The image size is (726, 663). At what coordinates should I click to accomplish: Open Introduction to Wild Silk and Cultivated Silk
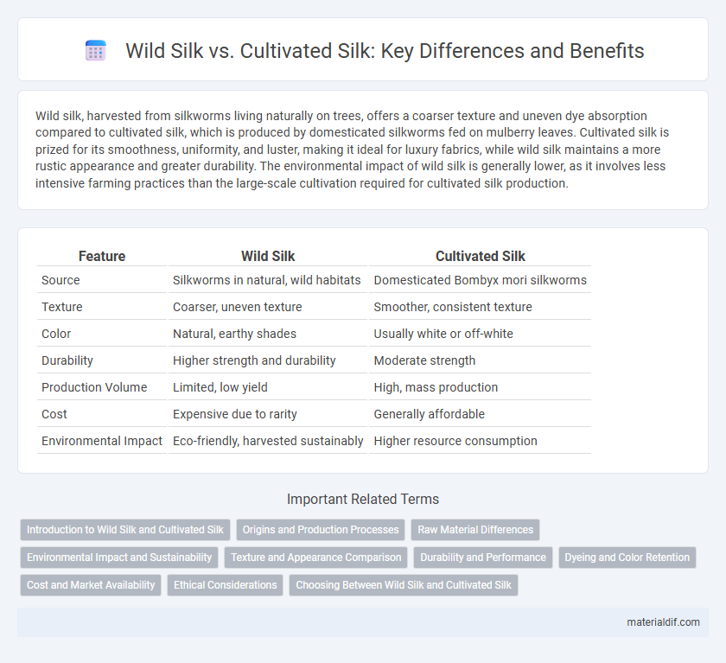point(125,530)
